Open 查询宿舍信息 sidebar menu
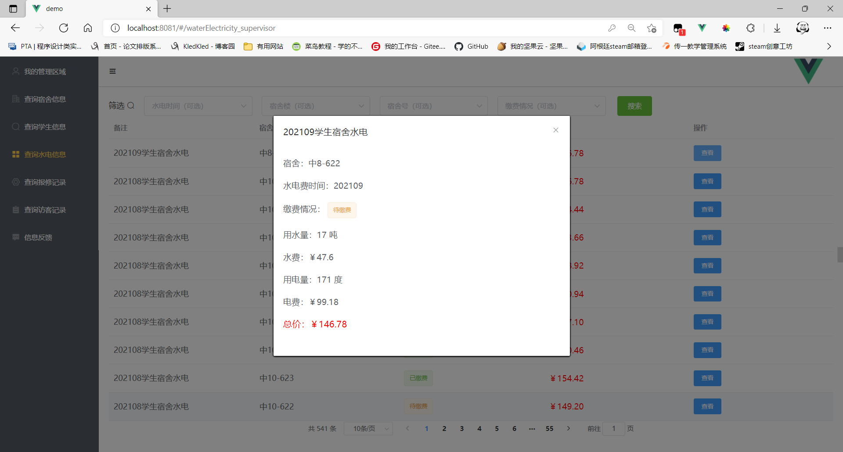This screenshot has width=843, height=452. [x=49, y=99]
